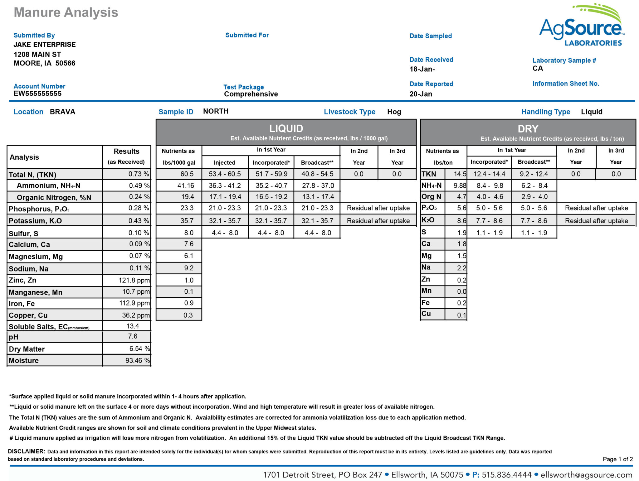Click the P: phone label in footer
The image size is (639, 481).
pyautogui.click(x=475, y=474)
